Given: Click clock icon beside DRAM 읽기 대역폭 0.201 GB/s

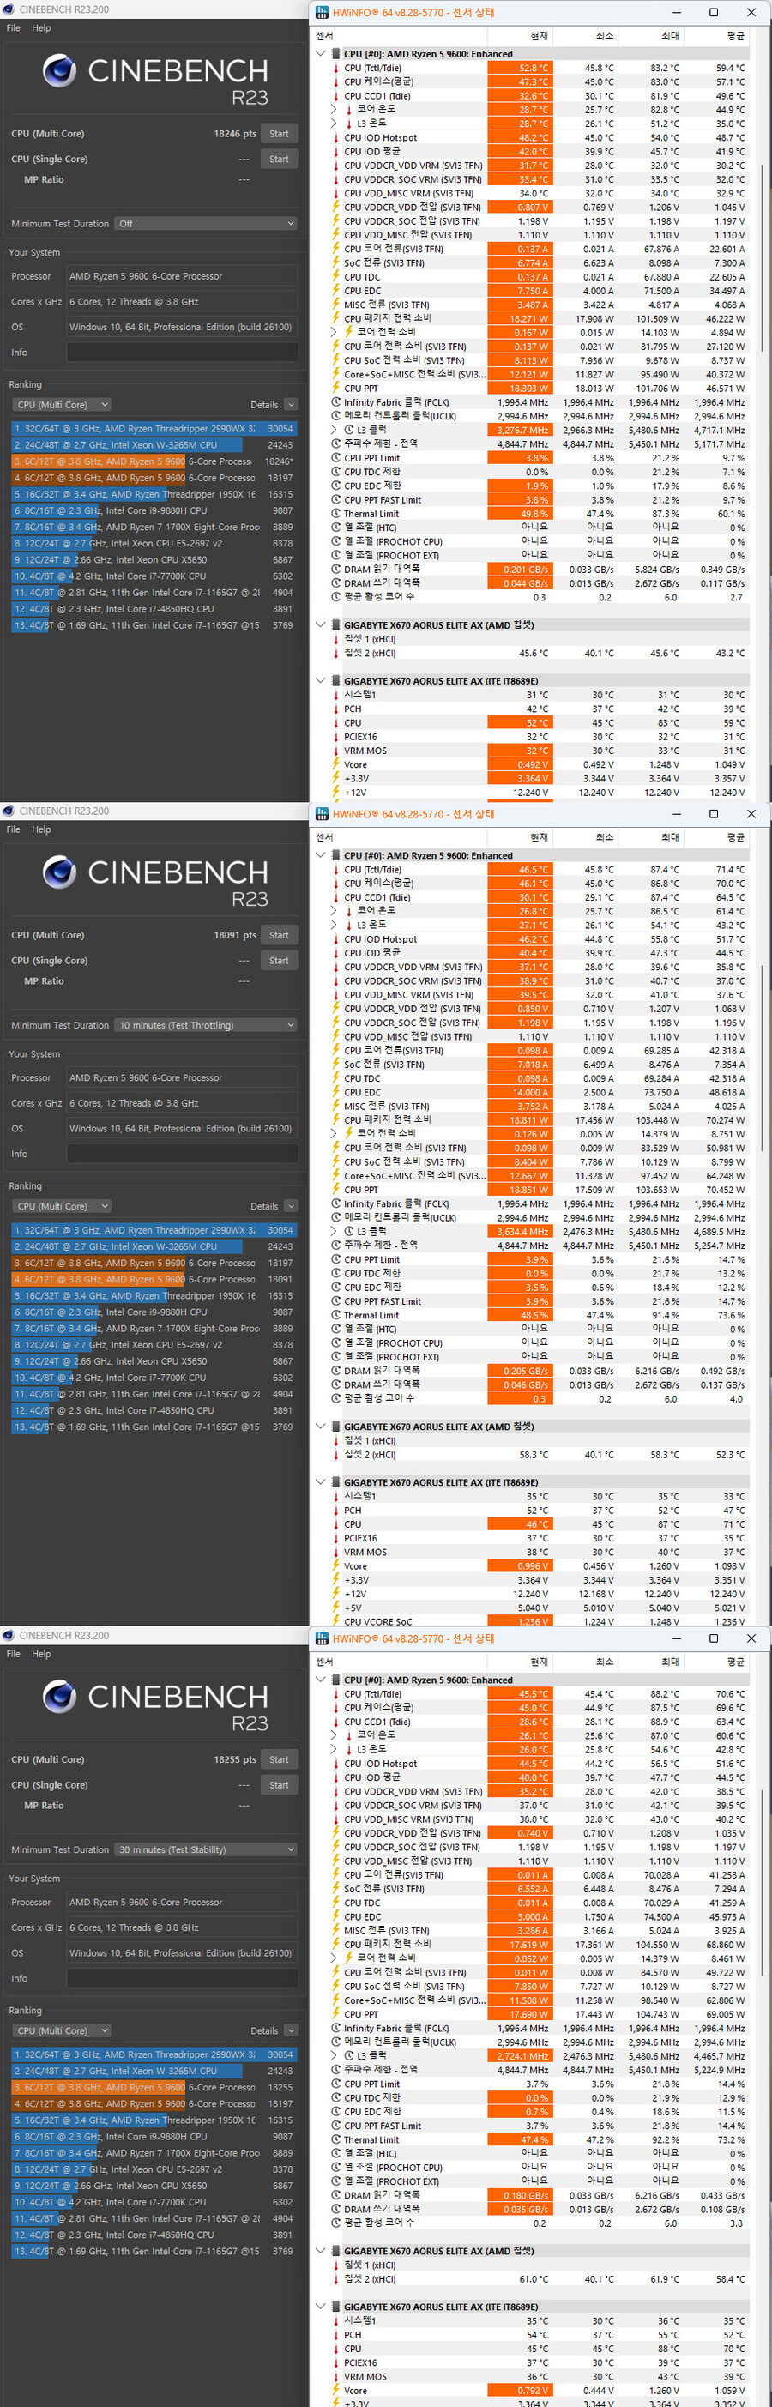Looking at the screenshot, I should [336, 570].
